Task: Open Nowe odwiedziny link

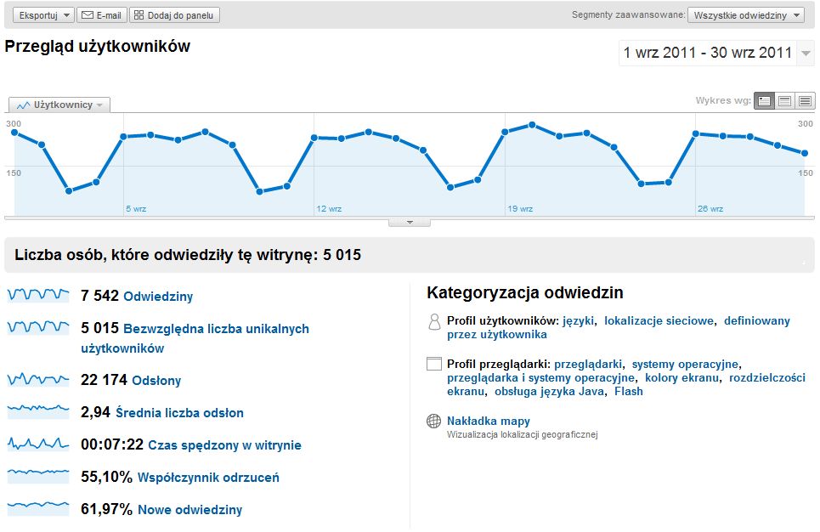Action: click(x=189, y=510)
